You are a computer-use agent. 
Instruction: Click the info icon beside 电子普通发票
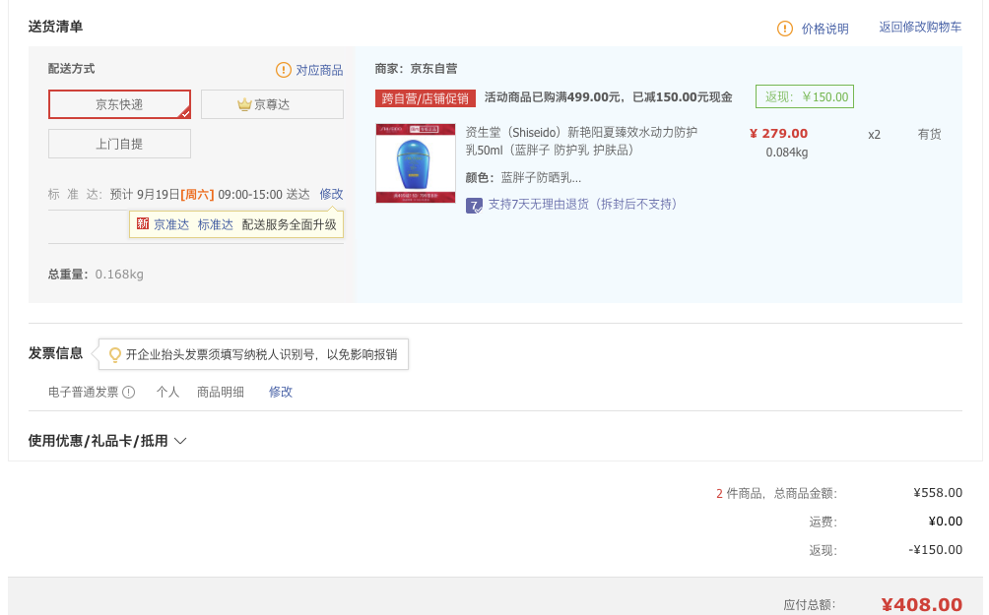coord(129,393)
